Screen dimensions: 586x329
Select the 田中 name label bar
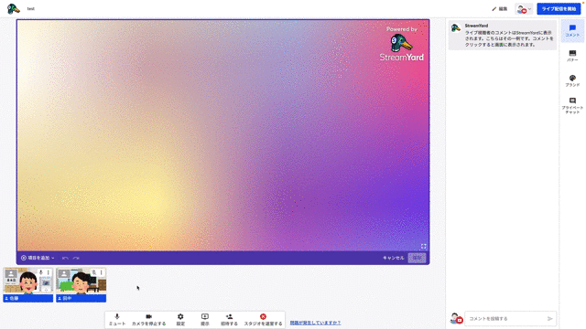tap(81, 299)
